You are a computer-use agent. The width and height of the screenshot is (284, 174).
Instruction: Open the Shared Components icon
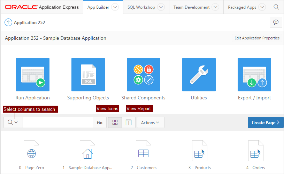click(x=143, y=75)
